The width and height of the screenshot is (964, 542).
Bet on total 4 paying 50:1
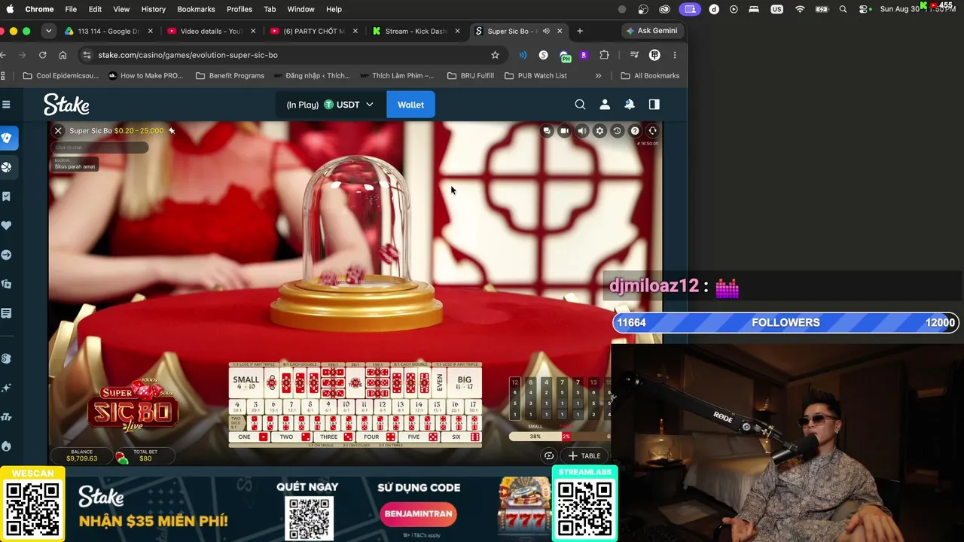point(237,406)
